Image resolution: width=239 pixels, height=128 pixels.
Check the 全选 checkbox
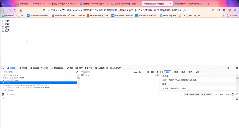pos(3,21)
